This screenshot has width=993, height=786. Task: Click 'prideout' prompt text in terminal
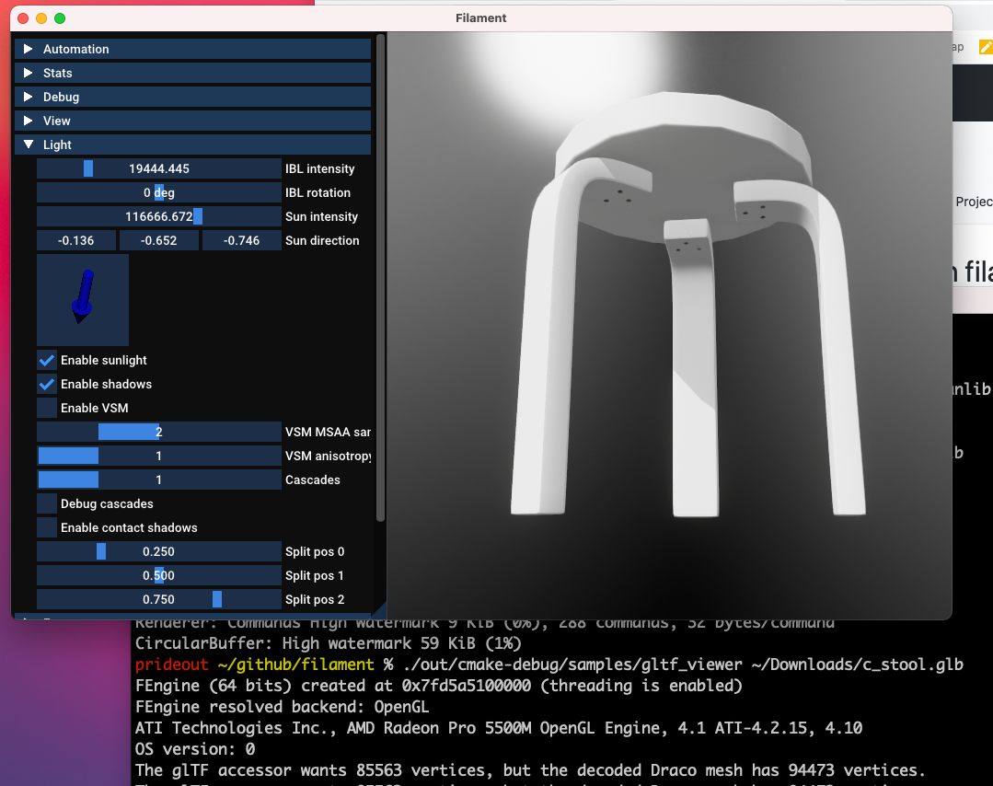click(171, 665)
